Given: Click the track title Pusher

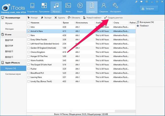Looking at the screenshot, I should pos(34,69).
